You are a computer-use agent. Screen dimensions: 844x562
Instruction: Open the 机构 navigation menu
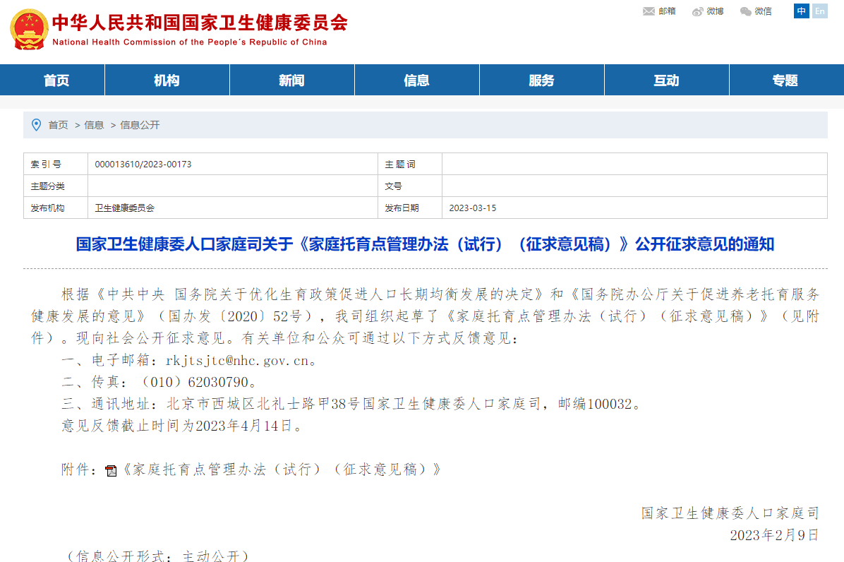[167, 80]
